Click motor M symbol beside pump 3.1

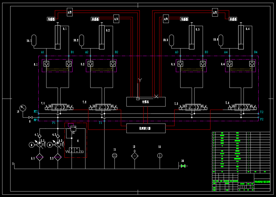tap(32, 145)
